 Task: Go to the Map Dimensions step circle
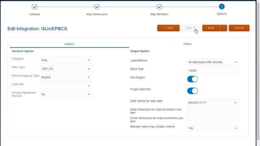click(97, 7)
